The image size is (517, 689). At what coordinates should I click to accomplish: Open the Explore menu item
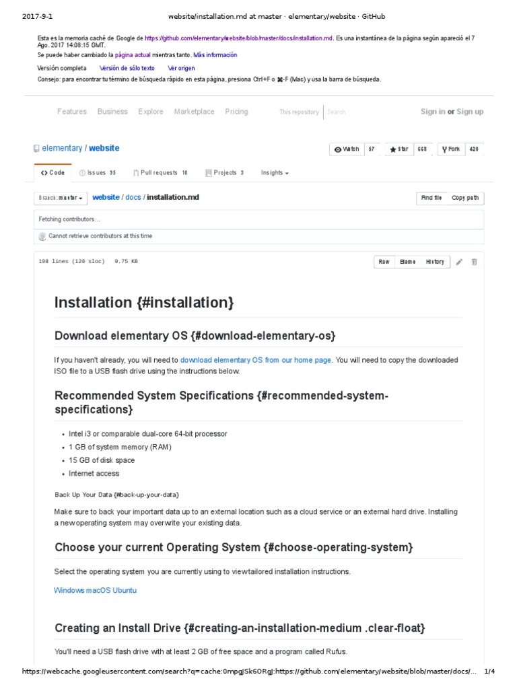click(x=151, y=112)
